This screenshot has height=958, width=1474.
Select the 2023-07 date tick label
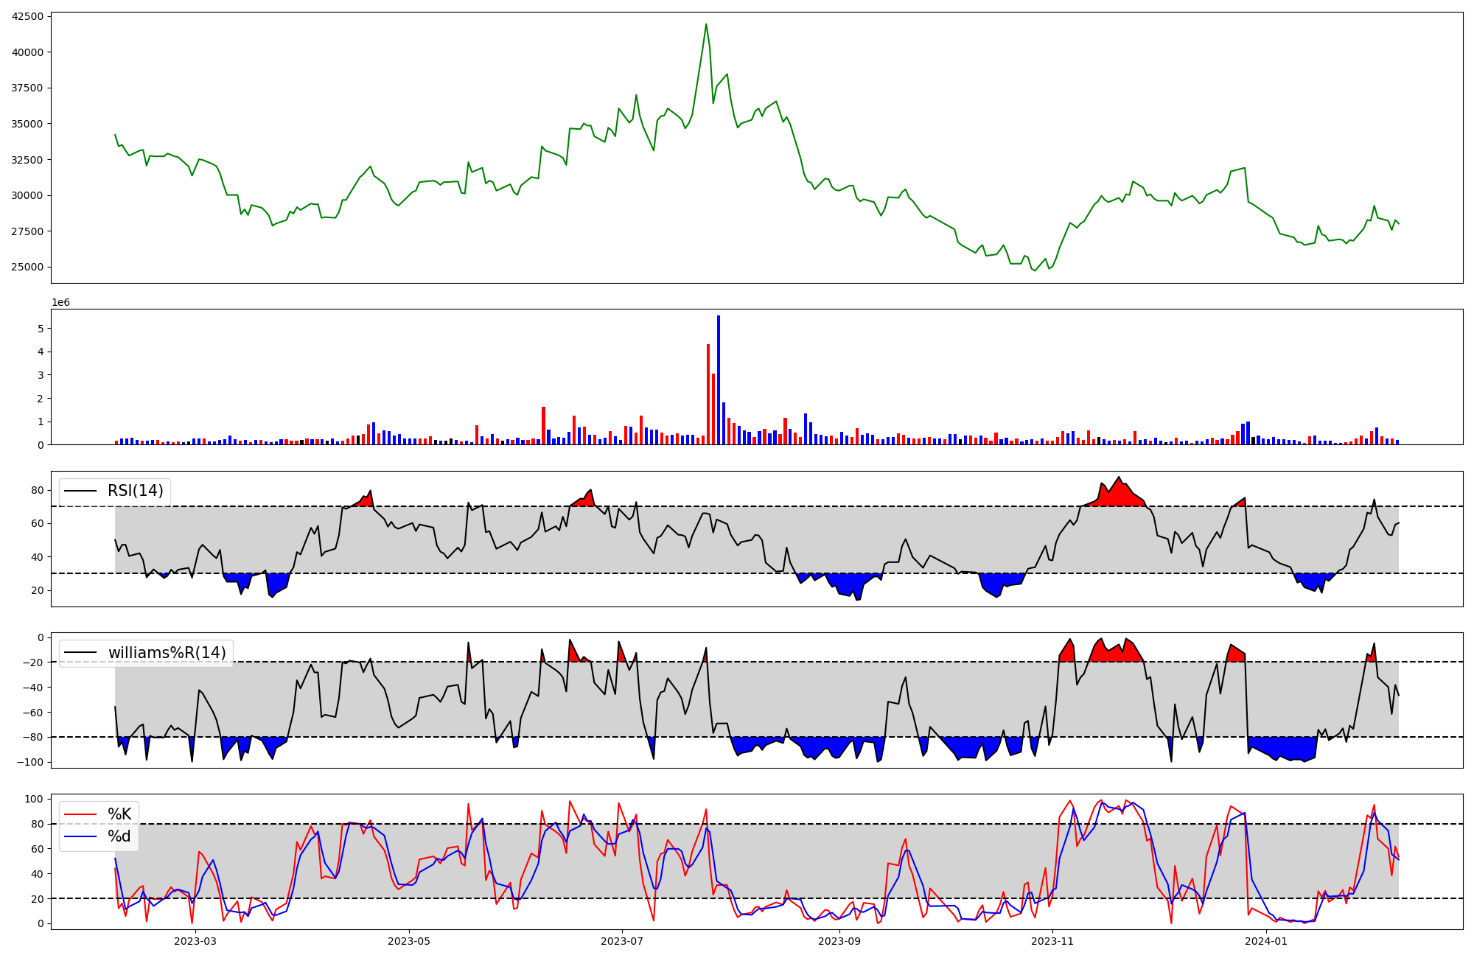(622, 941)
